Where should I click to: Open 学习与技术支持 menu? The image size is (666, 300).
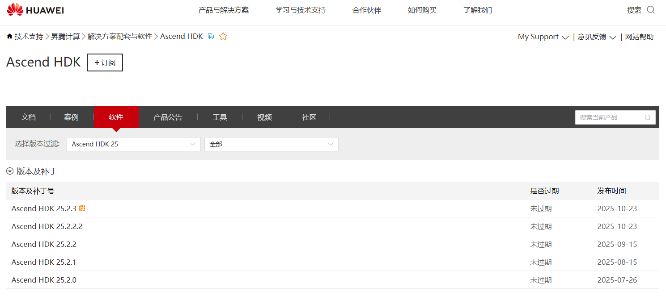tap(301, 10)
